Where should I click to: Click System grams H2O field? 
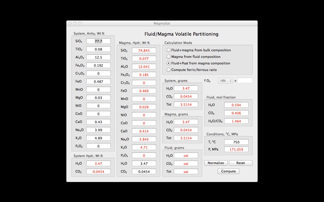[x=186, y=88]
